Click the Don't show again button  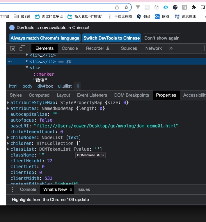pyautogui.click(x=162, y=38)
